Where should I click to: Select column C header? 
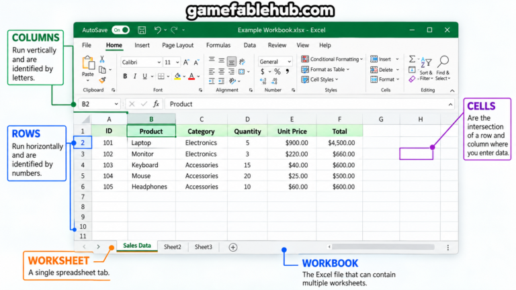[202, 119]
